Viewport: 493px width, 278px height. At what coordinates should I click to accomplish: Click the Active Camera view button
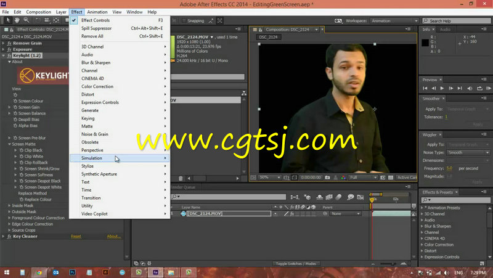[x=407, y=178]
